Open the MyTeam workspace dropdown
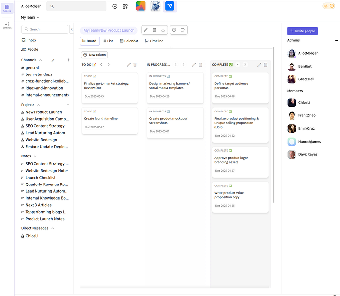The image size is (340, 296). pos(30,17)
